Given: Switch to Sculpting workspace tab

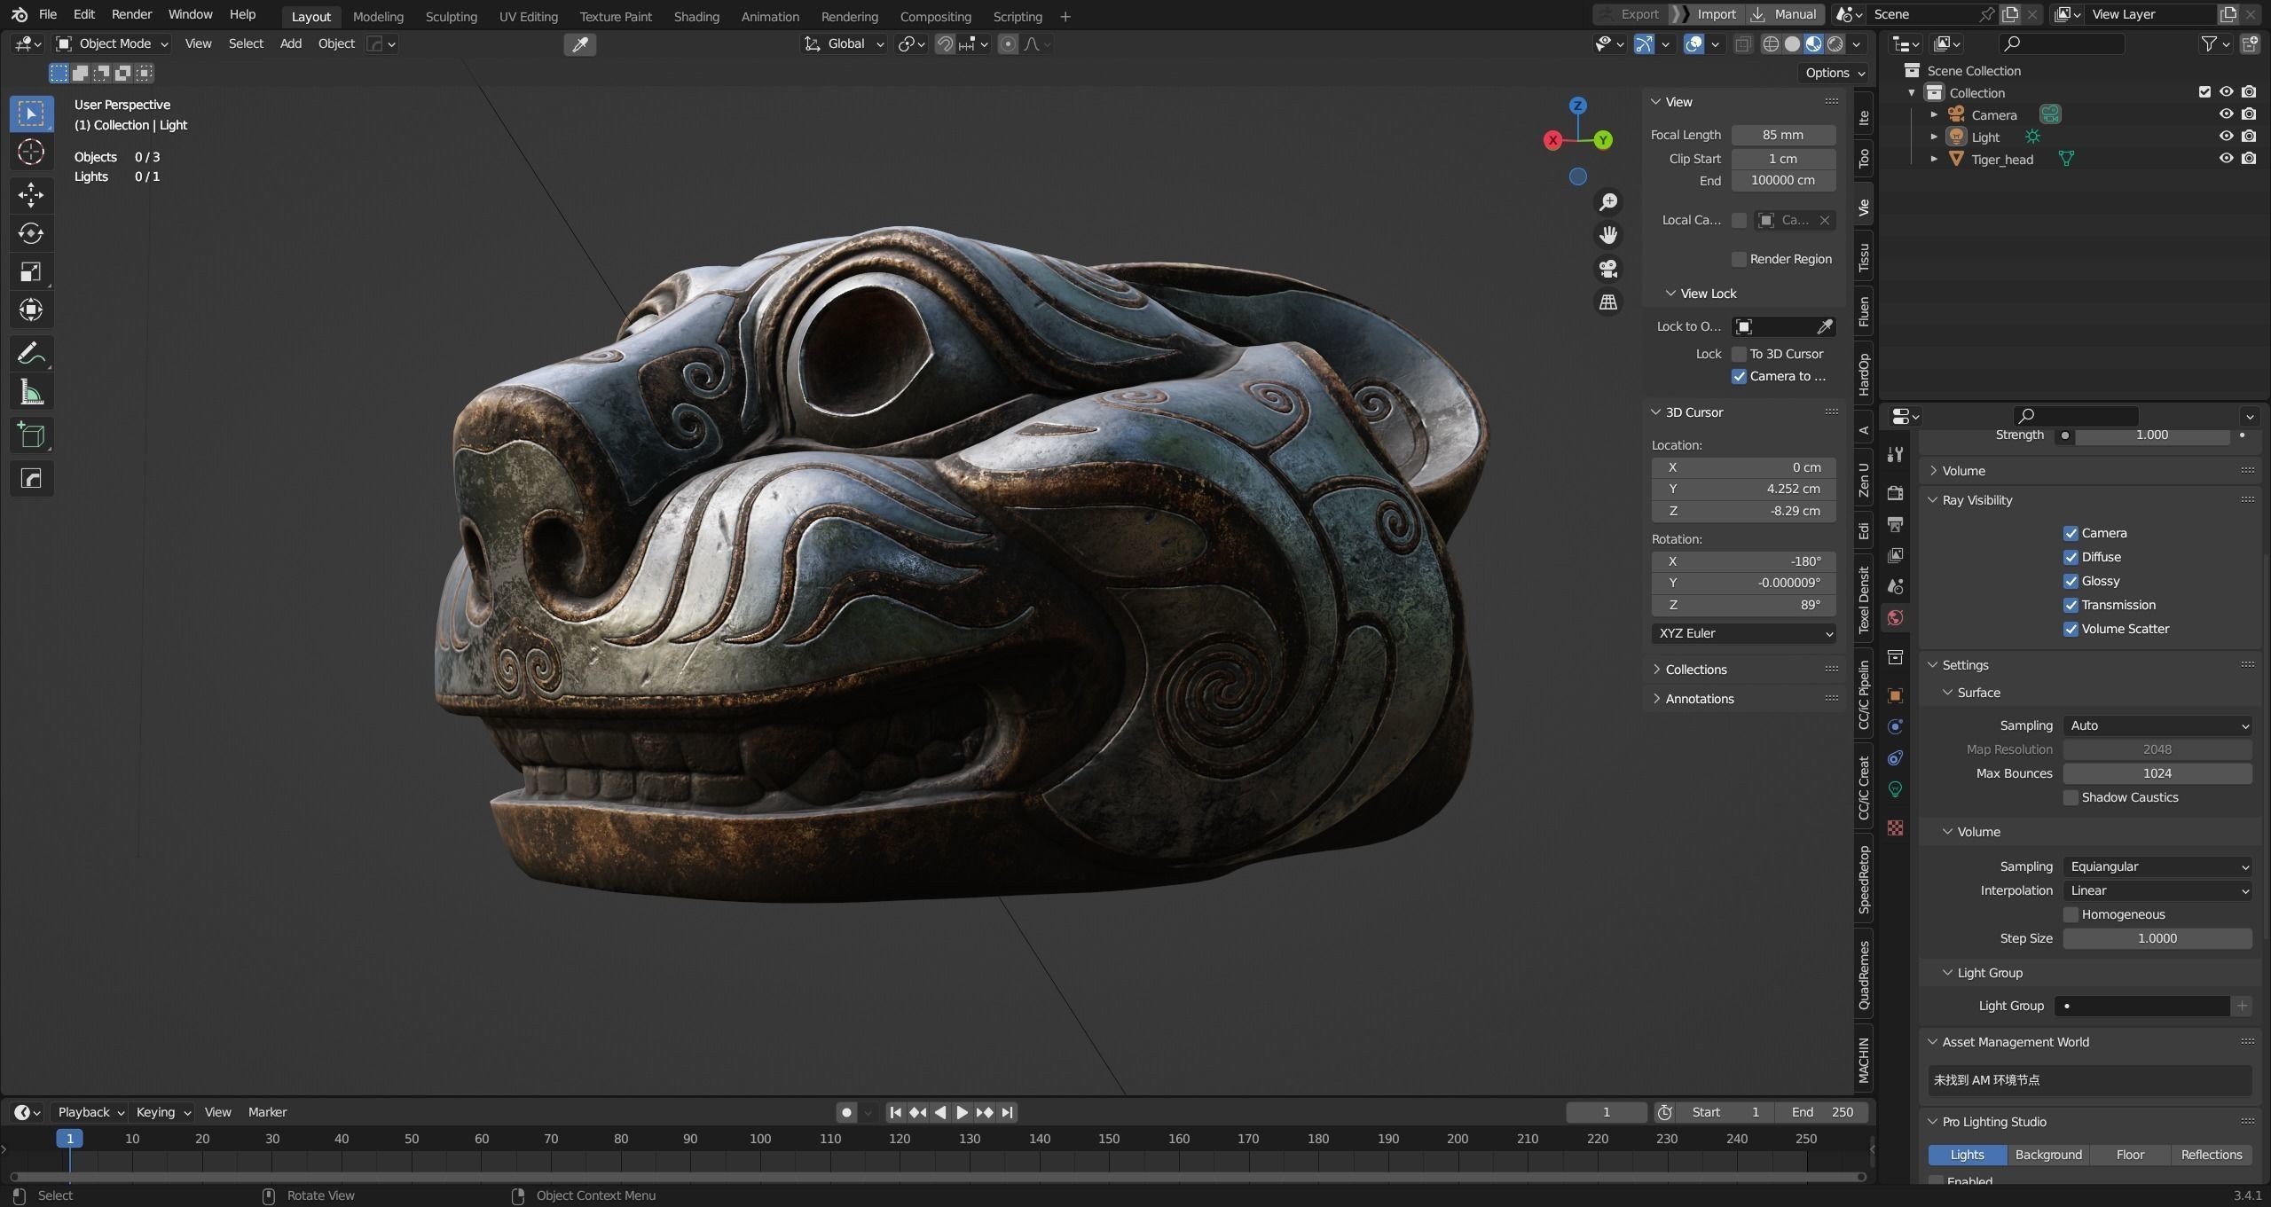Looking at the screenshot, I should coord(451,17).
